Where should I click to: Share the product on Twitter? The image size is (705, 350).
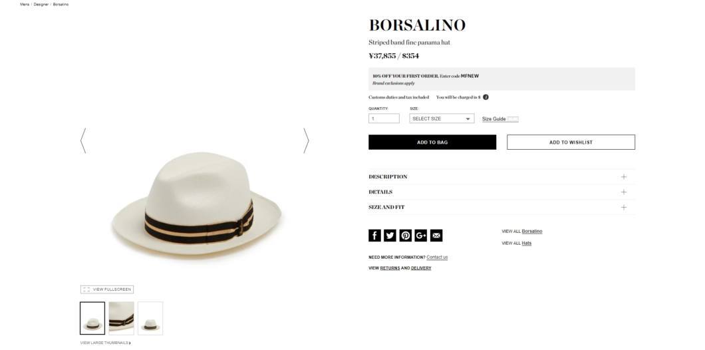click(390, 236)
